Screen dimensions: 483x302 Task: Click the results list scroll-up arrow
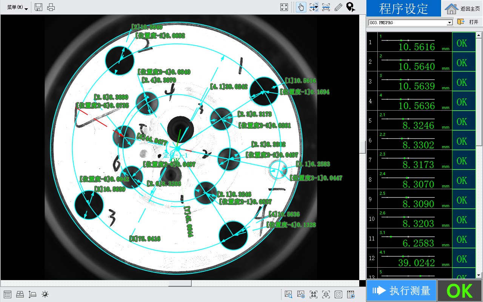click(479, 35)
